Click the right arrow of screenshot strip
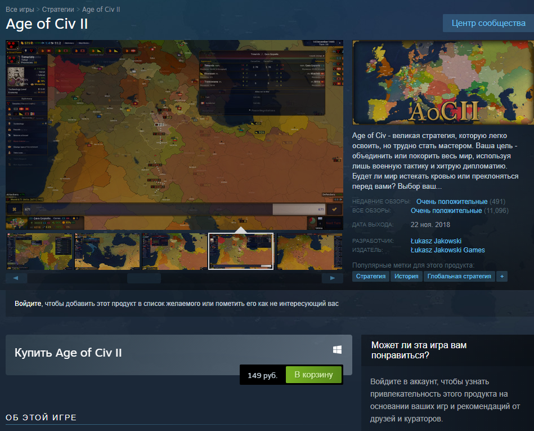The height and width of the screenshot is (431, 534). pos(333,278)
